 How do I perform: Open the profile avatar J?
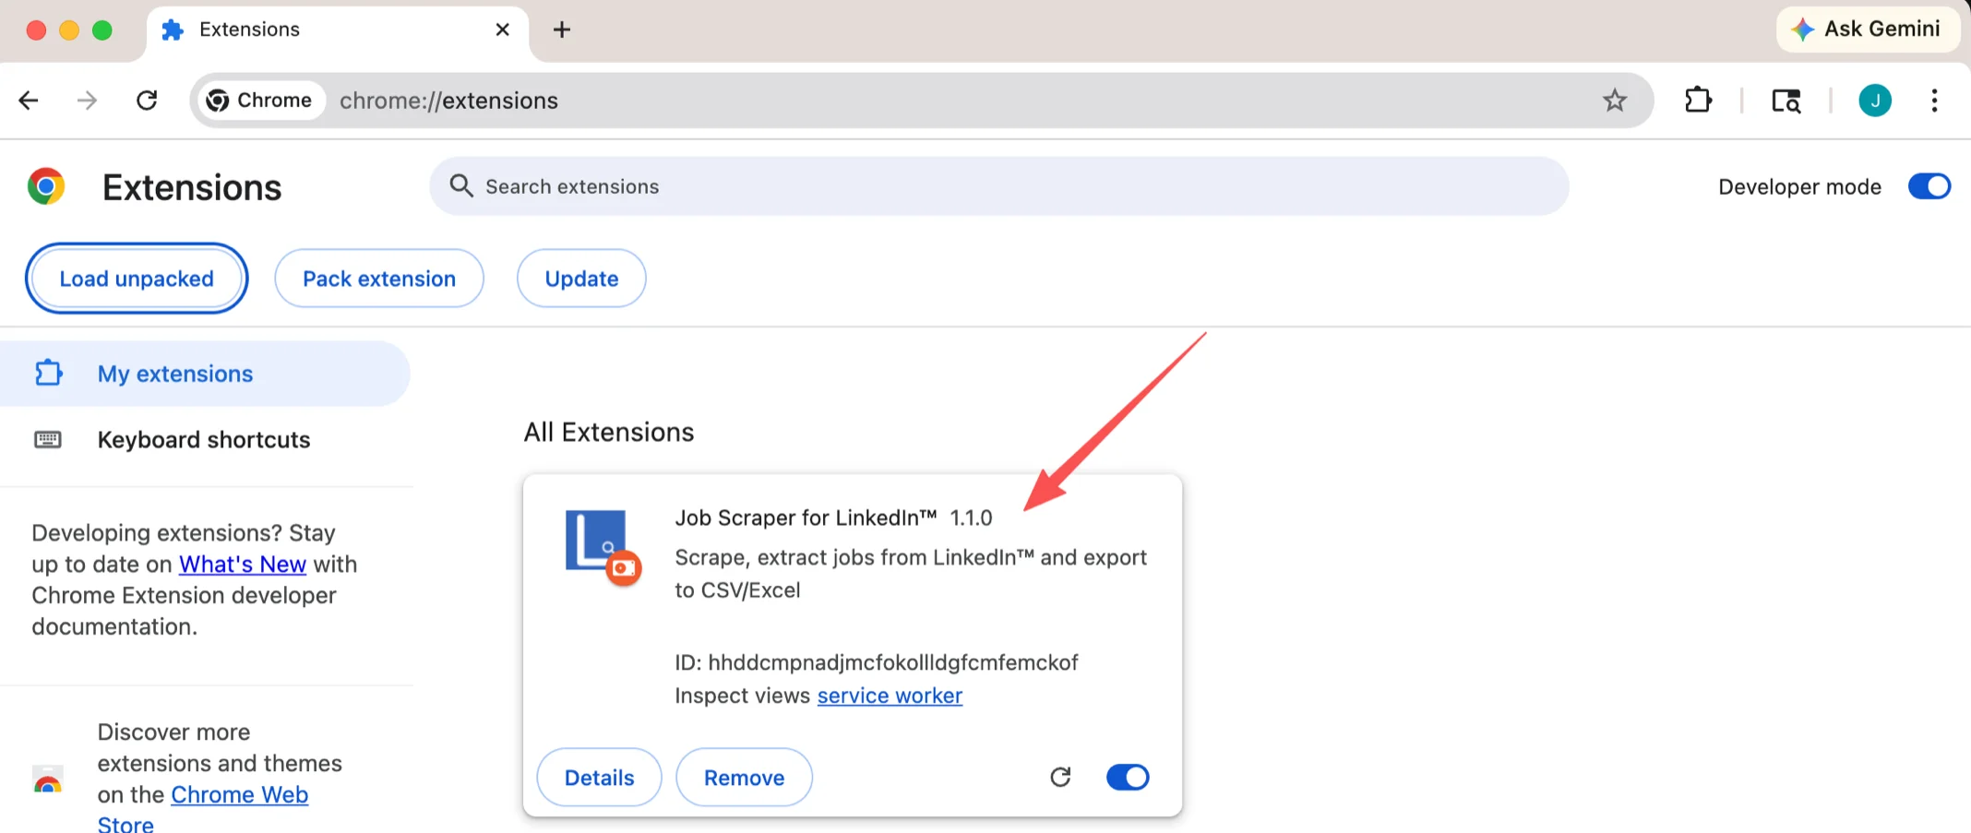(x=1874, y=101)
